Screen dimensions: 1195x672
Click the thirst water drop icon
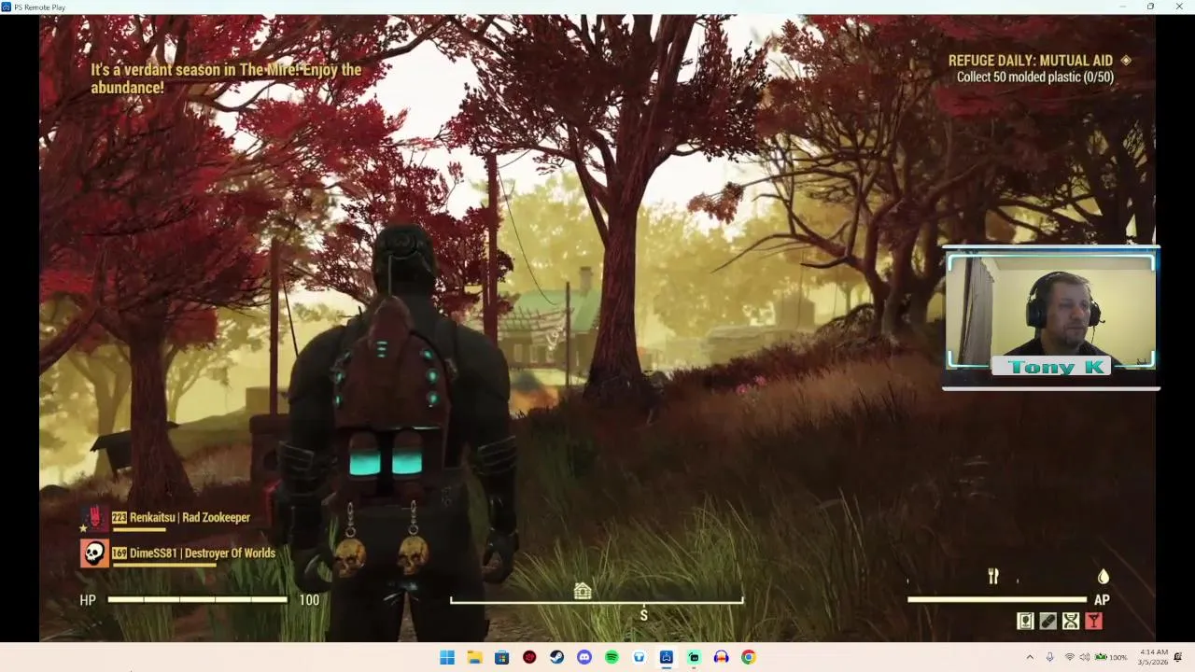coord(1103,577)
